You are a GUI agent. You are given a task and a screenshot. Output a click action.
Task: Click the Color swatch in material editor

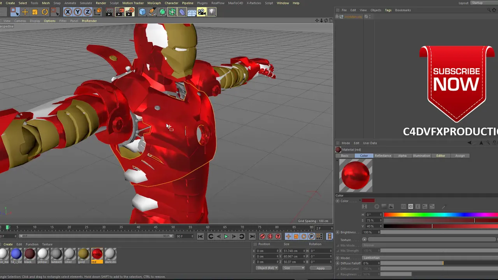tap(368, 201)
